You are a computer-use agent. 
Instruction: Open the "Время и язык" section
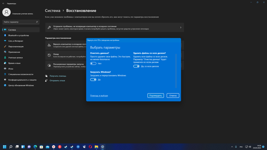21,63
